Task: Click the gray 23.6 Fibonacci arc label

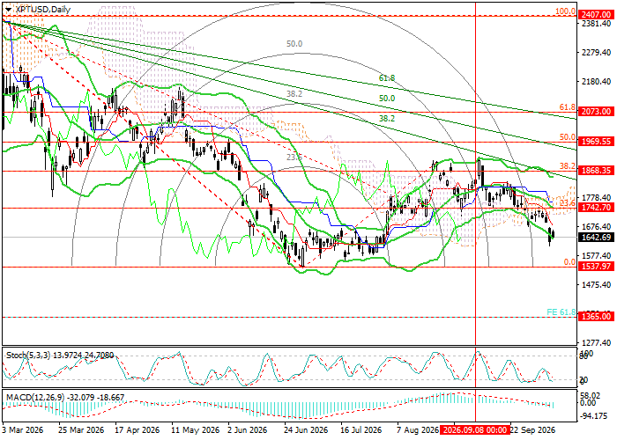Action: [x=294, y=158]
